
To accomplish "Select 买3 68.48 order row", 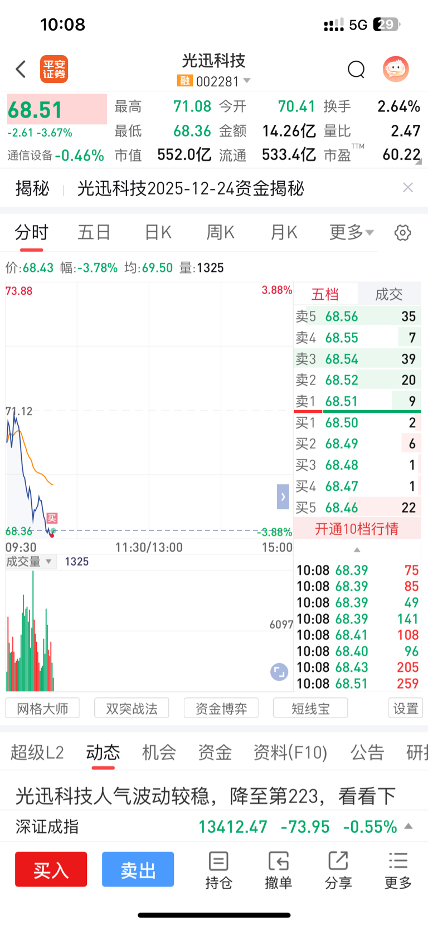I will click(357, 465).
